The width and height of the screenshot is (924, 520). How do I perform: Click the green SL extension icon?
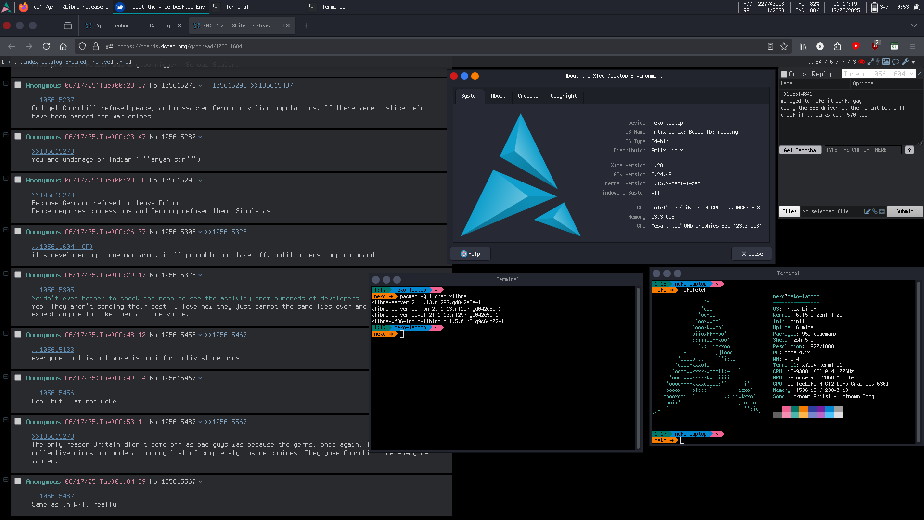pos(894,46)
